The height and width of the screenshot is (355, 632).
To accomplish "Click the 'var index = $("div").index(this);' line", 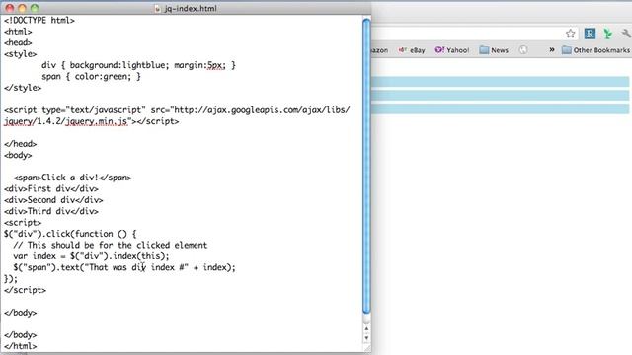I will (91, 256).
